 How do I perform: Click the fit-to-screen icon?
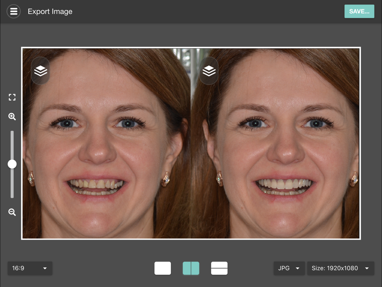click(12, 97)
